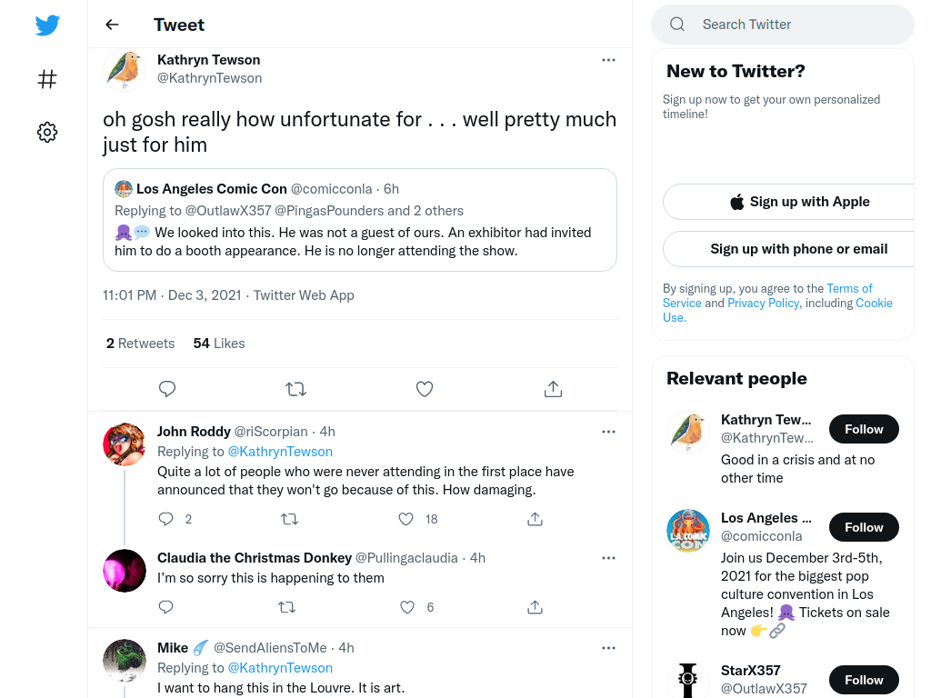Follow Los Angeles Comic Con account
Viewport: 931px width, 698px height.
pos(864,527)
